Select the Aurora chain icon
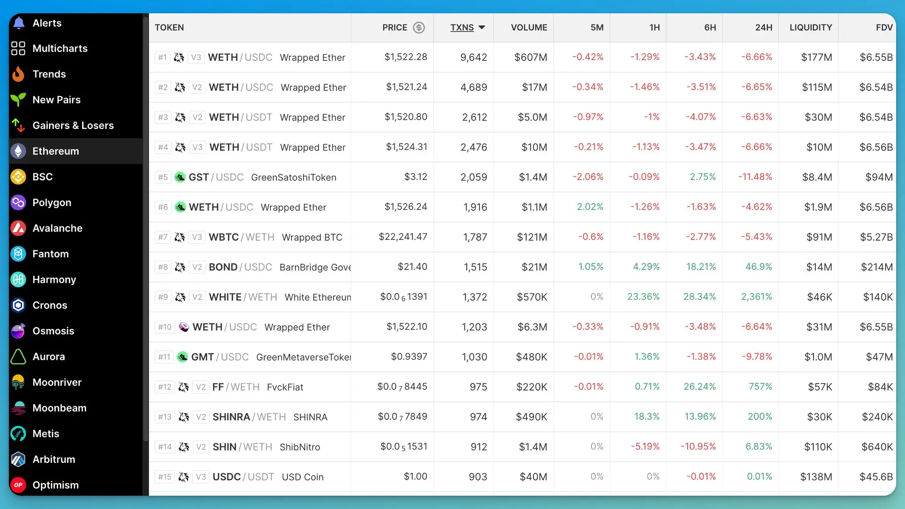 [x=18, y=357]
